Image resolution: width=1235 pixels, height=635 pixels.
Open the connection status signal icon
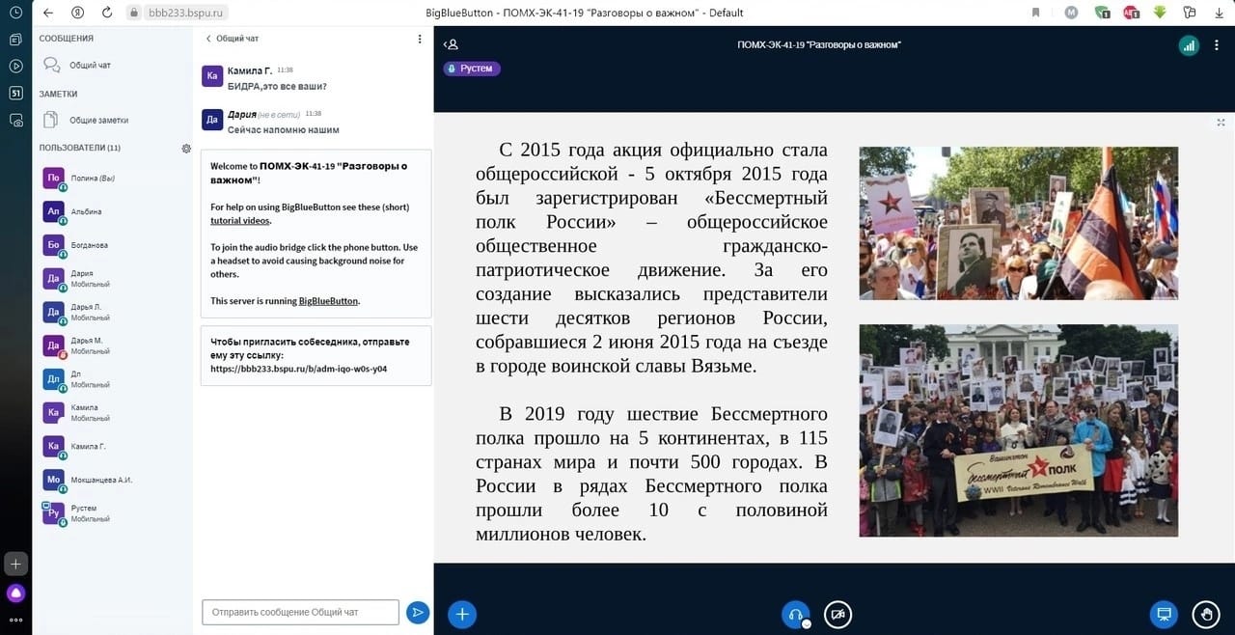coord(1189,44)
